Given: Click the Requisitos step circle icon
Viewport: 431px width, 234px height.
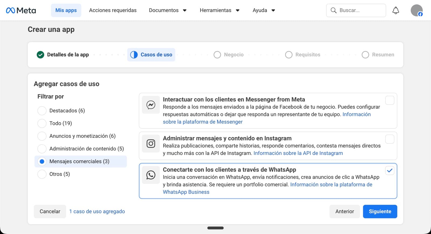Looking at the screenshot, I should tap(289, 55).
